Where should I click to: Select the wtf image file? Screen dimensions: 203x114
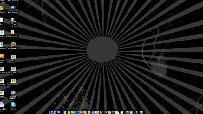tap(13, 58)
